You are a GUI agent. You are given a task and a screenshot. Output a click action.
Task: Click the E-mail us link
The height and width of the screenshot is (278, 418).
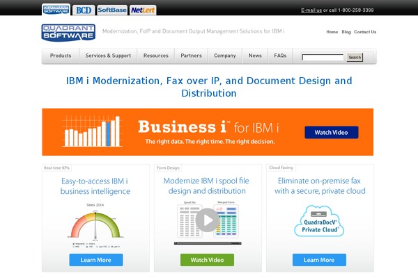pos(311,10)
